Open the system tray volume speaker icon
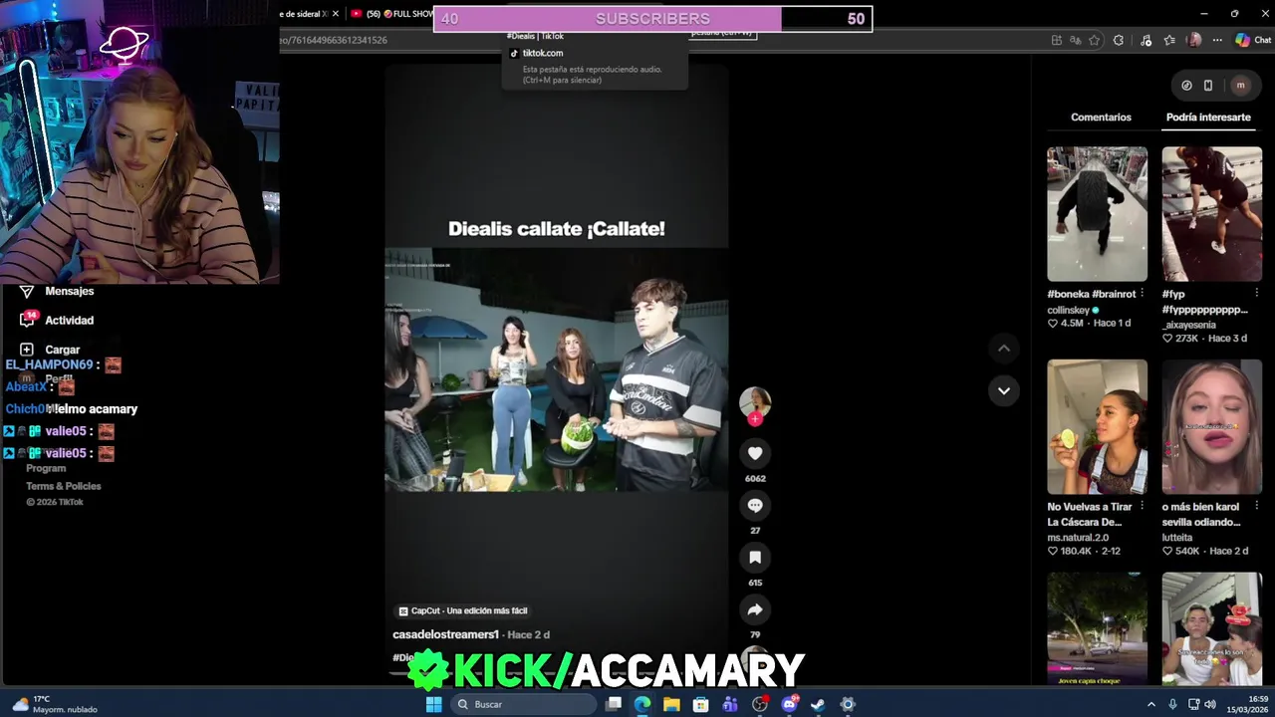The height and width of the screenshot is (717, 1275). pos(1210,704)
